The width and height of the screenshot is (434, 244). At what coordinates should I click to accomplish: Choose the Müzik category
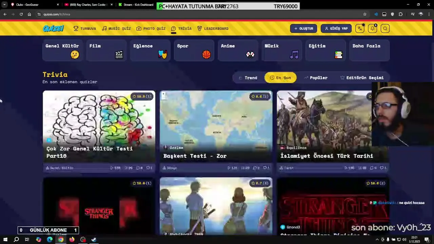point(282,50)
